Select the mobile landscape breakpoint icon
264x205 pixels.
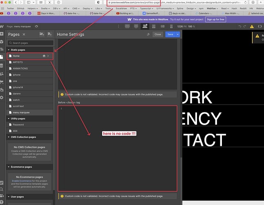pyautogui.click(x=163, y=26)
